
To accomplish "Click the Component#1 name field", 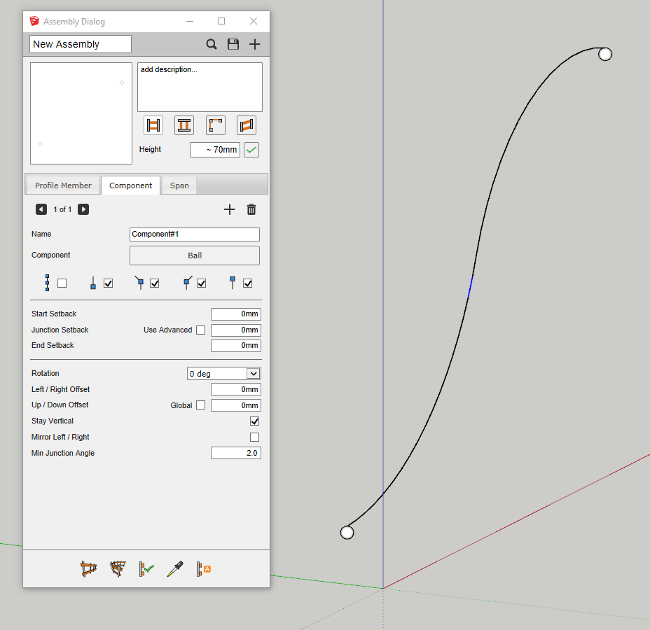I will [x=195, y=234].
